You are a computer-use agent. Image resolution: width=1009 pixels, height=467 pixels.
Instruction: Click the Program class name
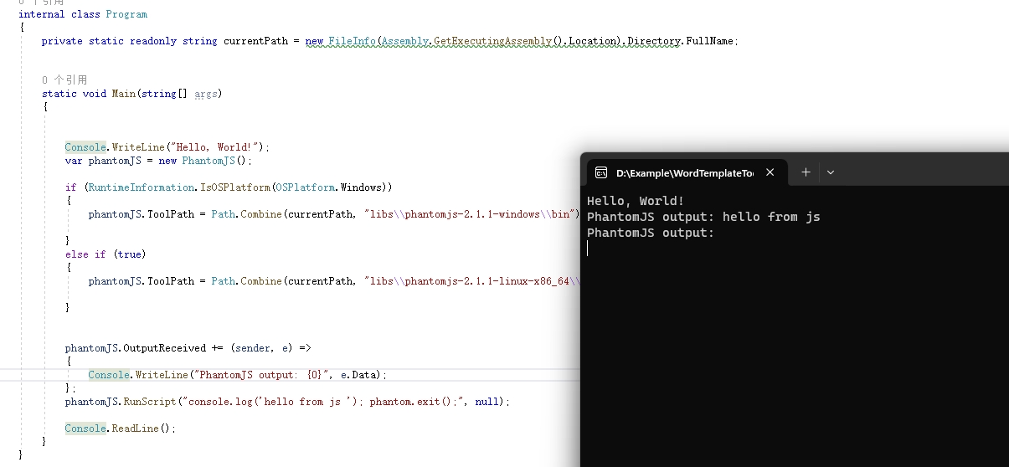(126, 14)
